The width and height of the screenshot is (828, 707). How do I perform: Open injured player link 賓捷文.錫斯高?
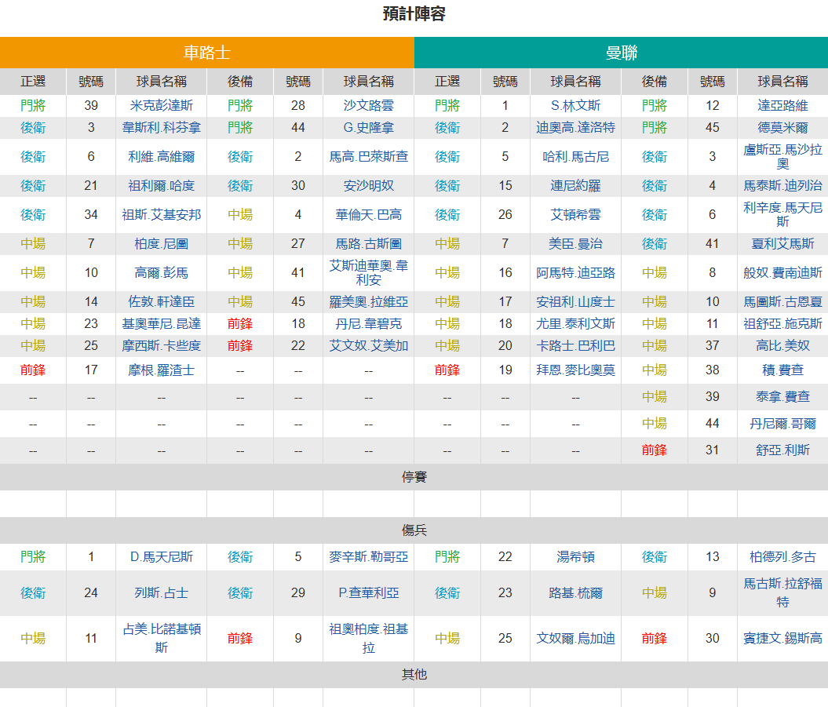782,639
